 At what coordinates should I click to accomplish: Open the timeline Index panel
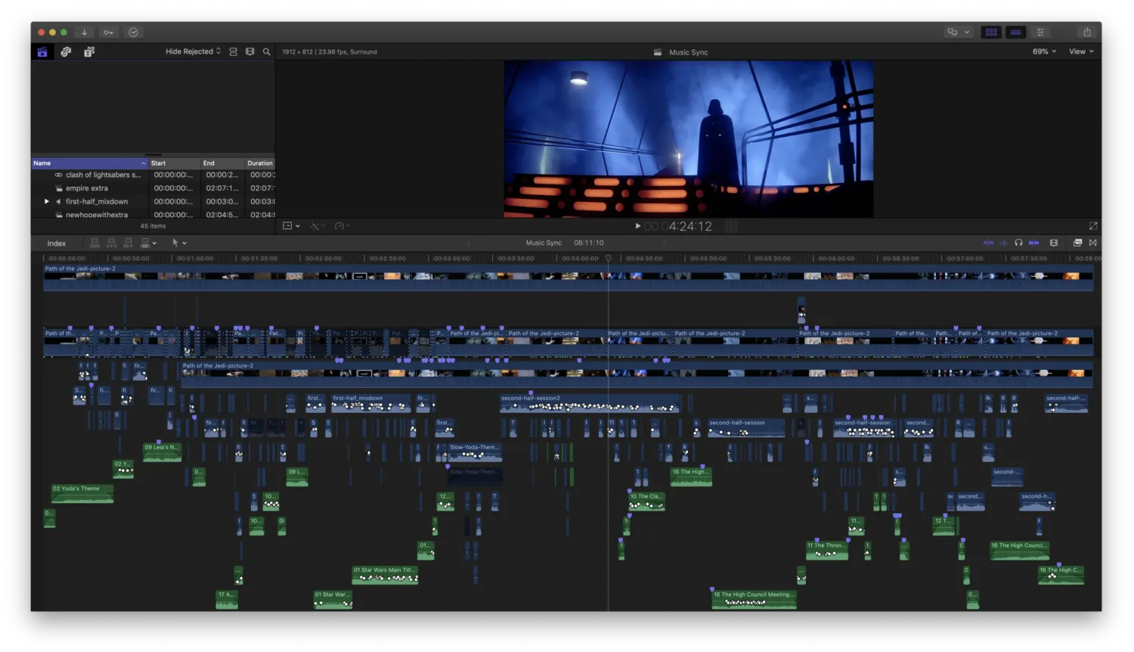tap(57, 244)
